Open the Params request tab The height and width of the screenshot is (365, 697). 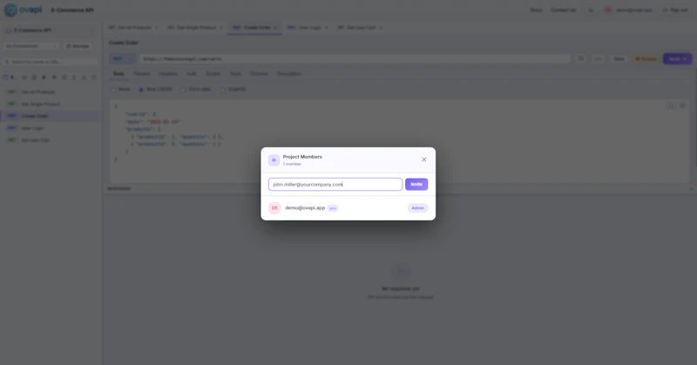coord(142,74)
